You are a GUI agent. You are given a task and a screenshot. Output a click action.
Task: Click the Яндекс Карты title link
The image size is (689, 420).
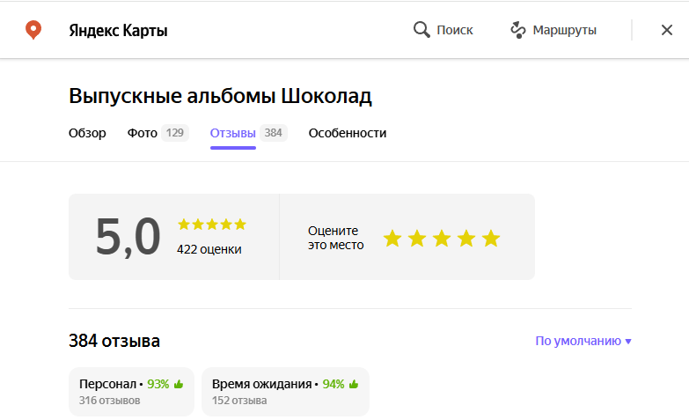click(x=118, y=31)
